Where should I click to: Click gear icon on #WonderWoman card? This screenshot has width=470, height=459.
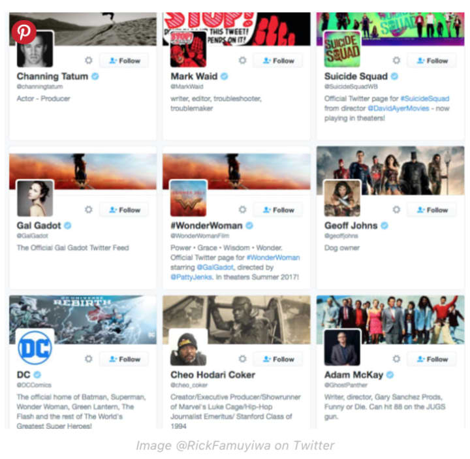coord(242,210)
